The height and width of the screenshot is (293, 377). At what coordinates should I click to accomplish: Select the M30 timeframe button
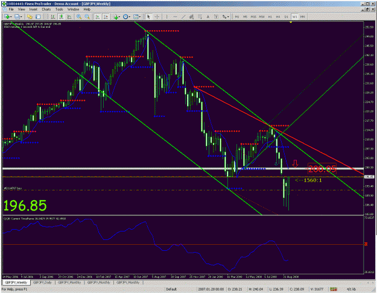tap(262, 17)
